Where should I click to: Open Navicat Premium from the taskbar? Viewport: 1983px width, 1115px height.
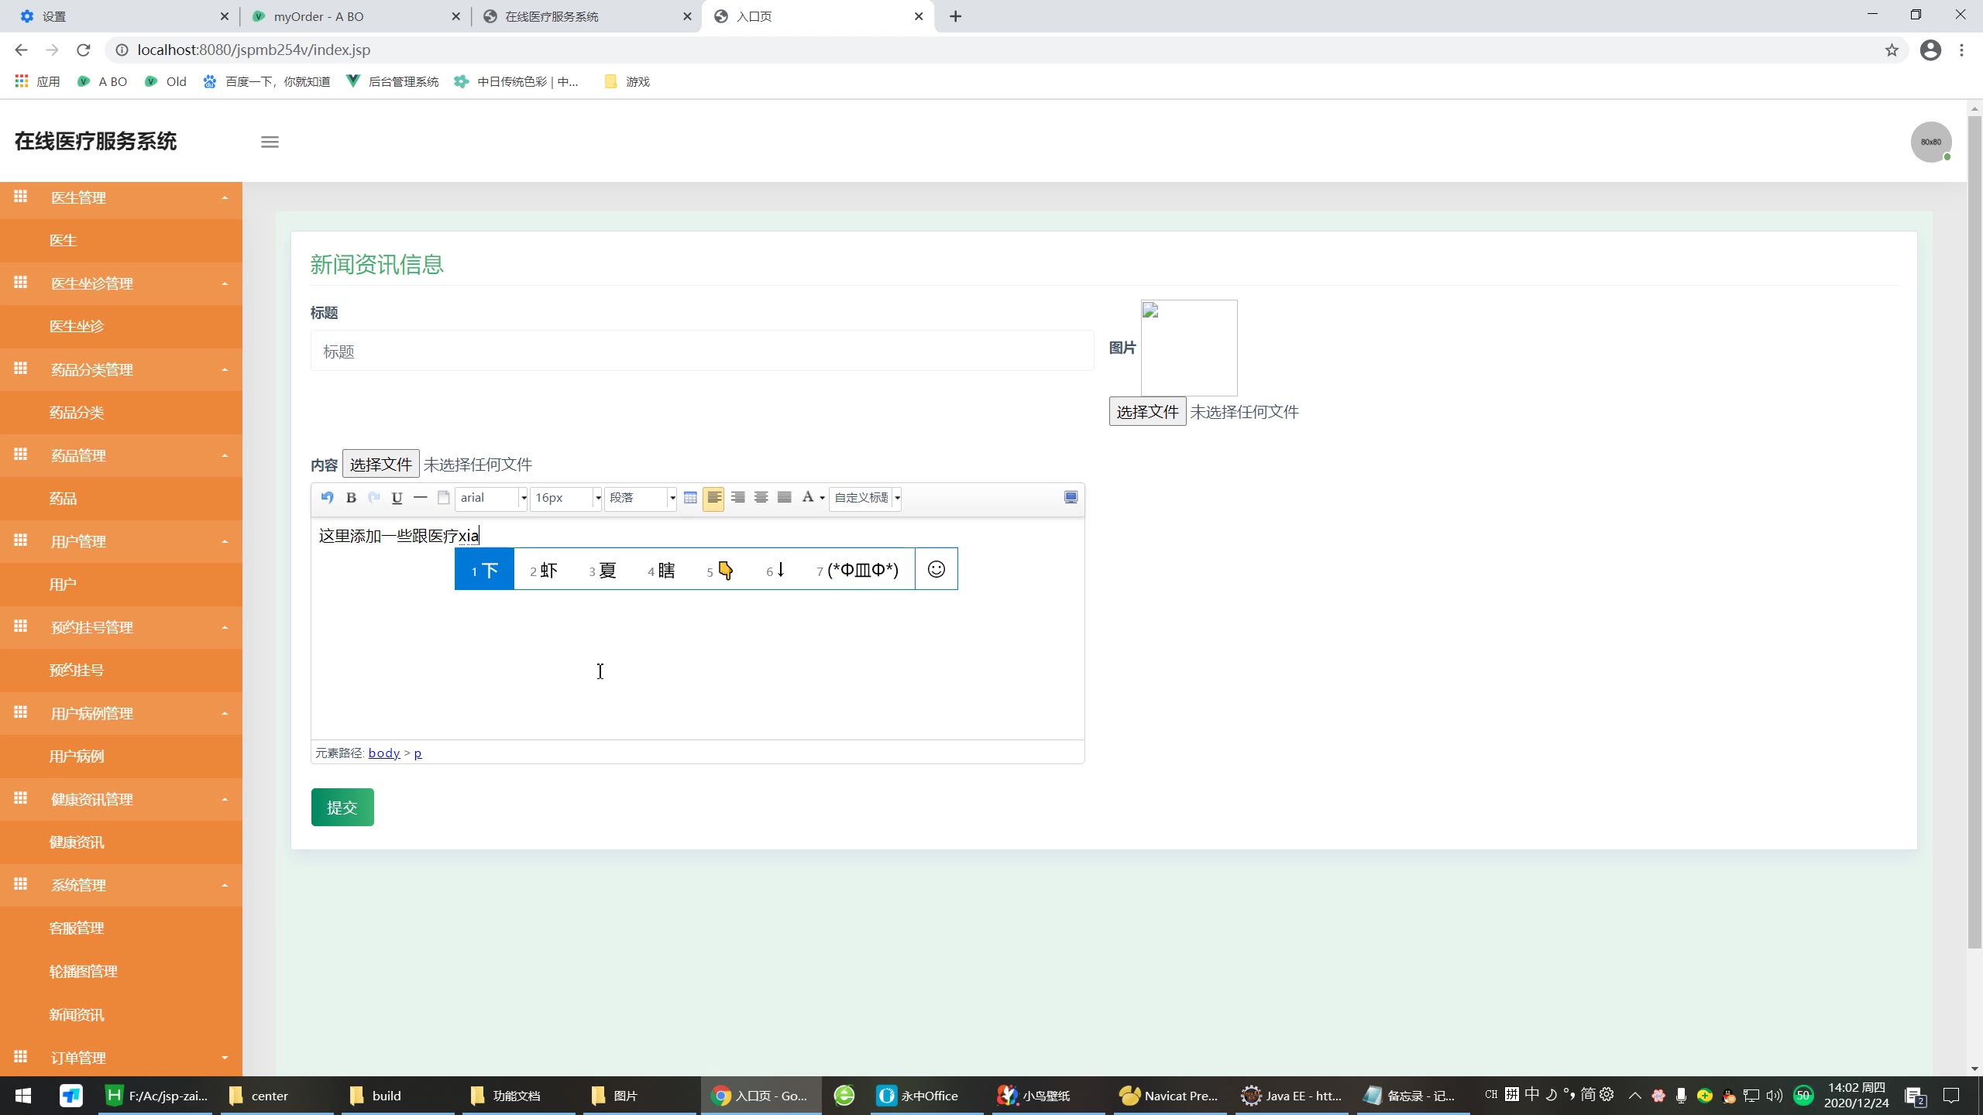click(x=1170, y=1096)
